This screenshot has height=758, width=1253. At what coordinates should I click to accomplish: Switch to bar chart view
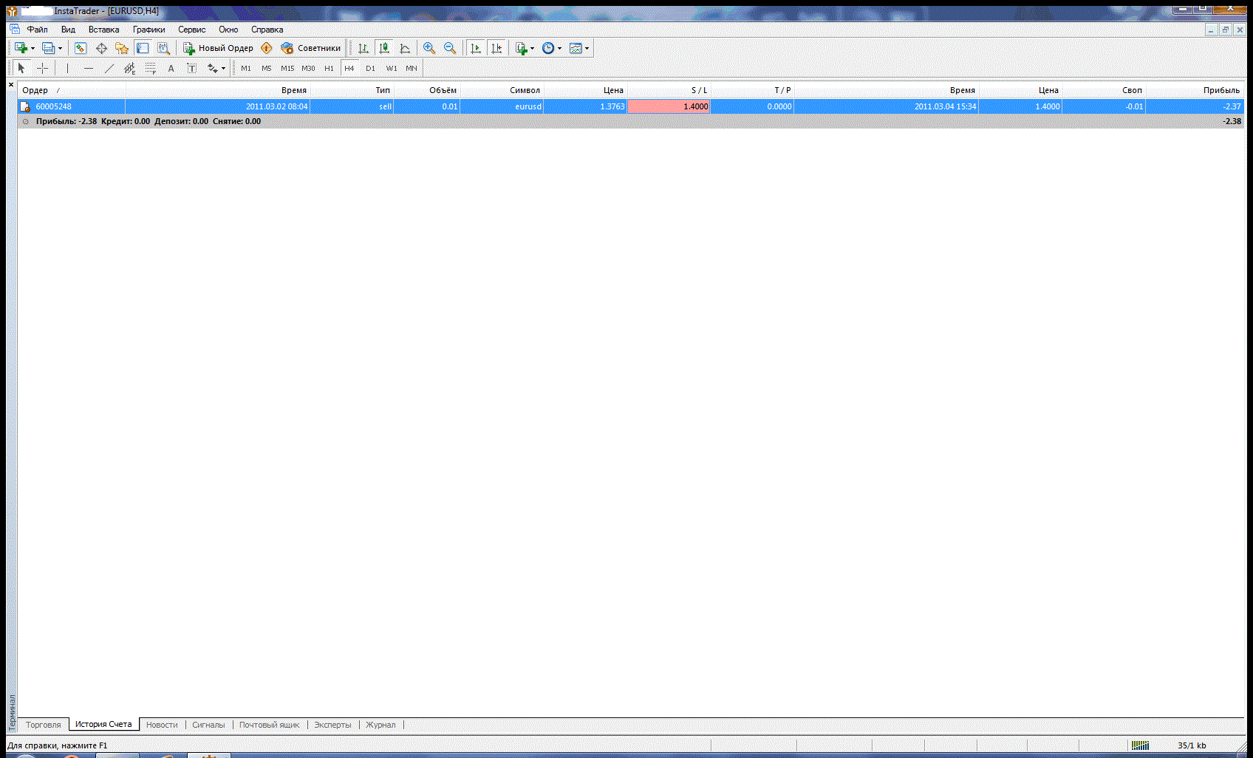coord(363,48)
